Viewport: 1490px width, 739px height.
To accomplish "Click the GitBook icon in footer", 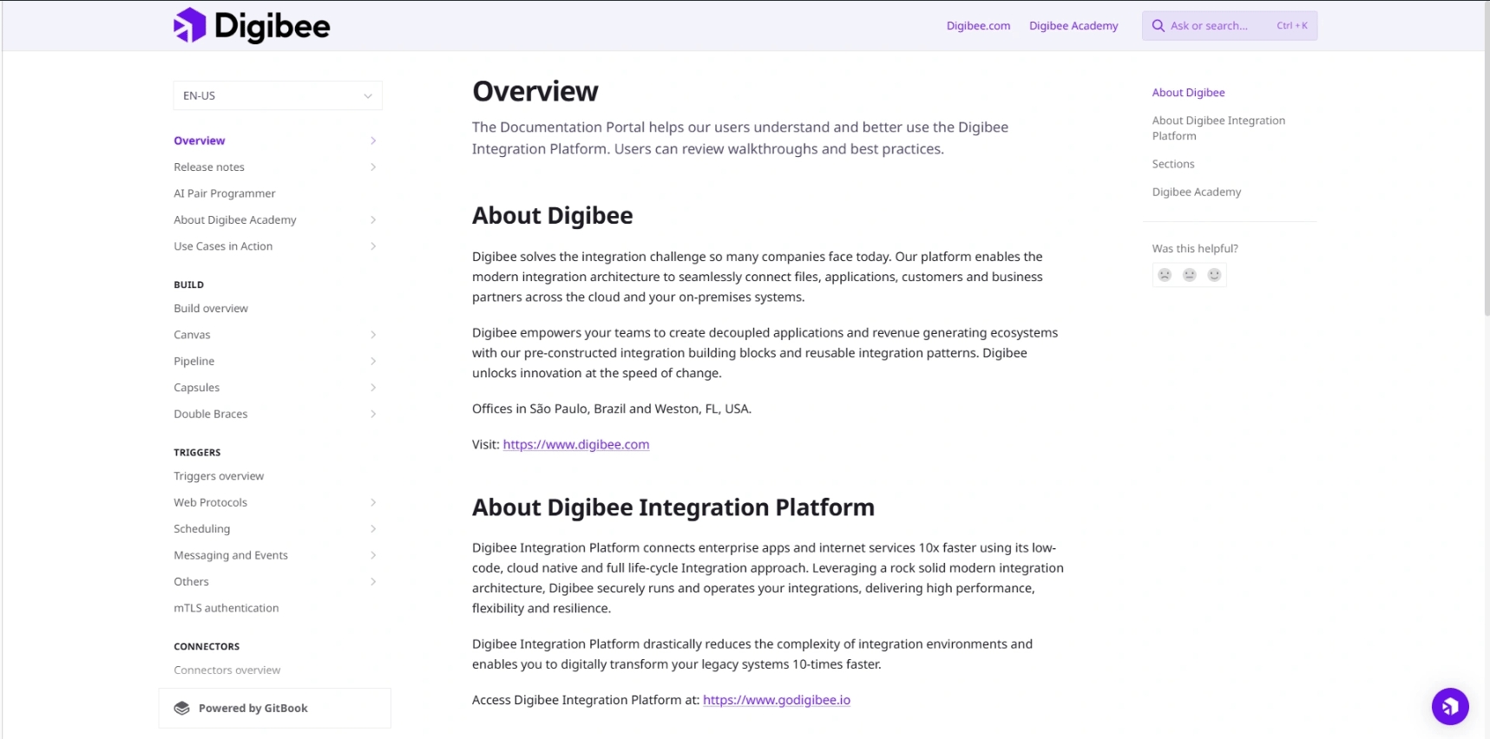I will (x=182, y=709).
